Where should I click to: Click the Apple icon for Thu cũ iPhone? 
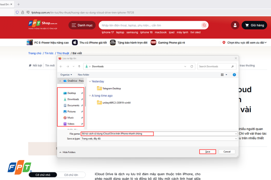click(x=75, y=42)
